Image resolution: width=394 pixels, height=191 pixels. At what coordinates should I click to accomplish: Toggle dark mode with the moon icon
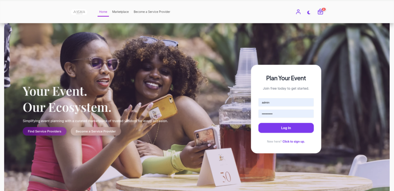click(309, 12)
